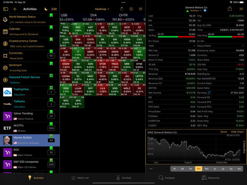Toggle bookmark on World Markets Status

click(51, 15)
